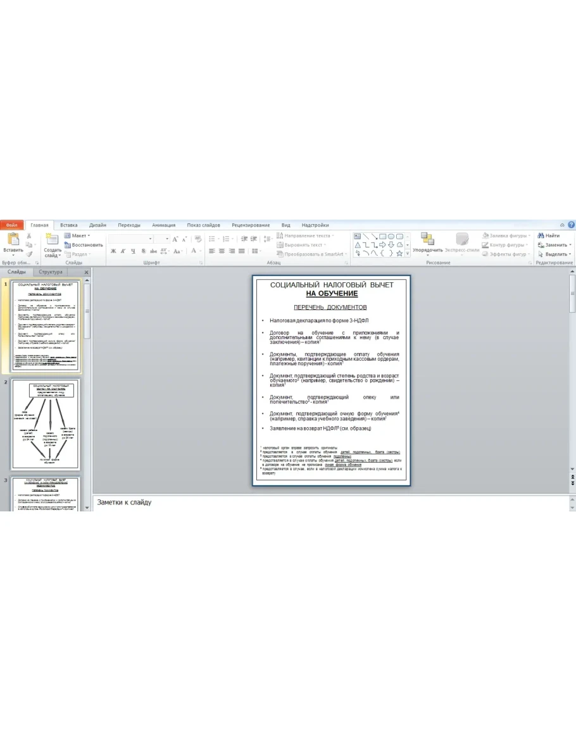576x731 pixels.
Task: Toggle Bold (Ж) formatting
Action: [x=113, y=251]
